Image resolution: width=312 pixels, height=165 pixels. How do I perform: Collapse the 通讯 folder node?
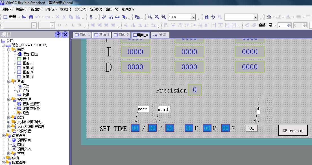[8, 81]
